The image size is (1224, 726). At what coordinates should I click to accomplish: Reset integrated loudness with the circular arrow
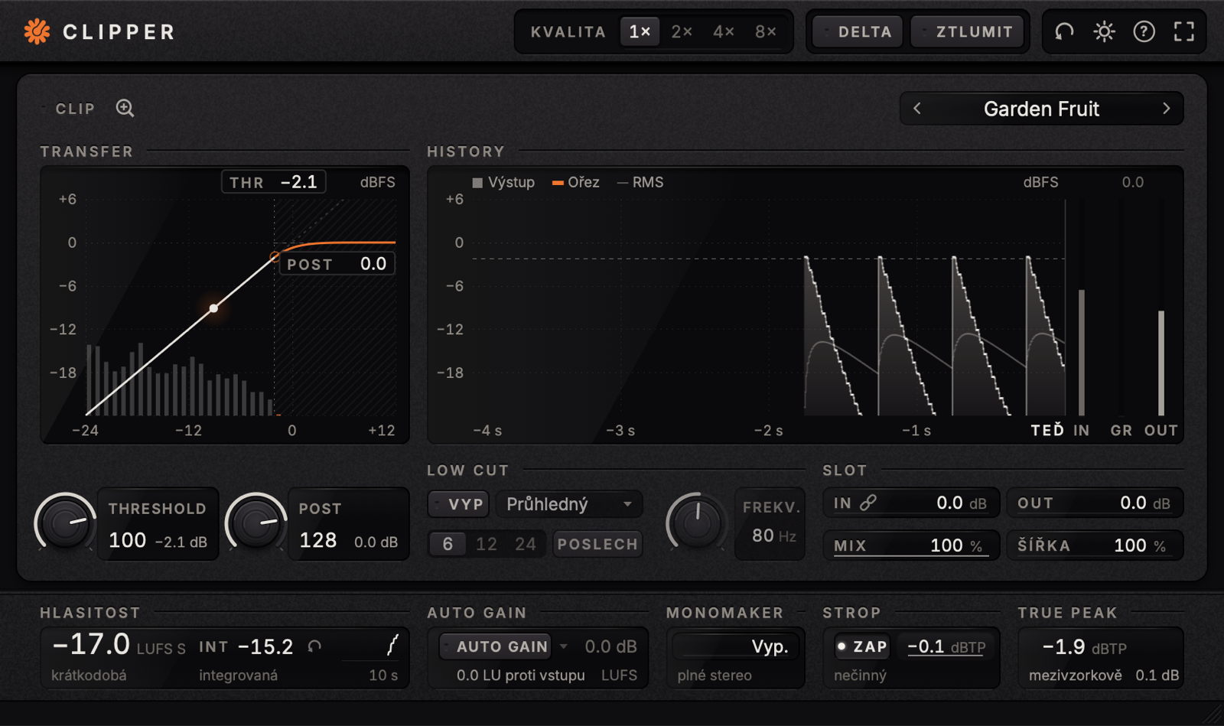[x=314, y=646]
